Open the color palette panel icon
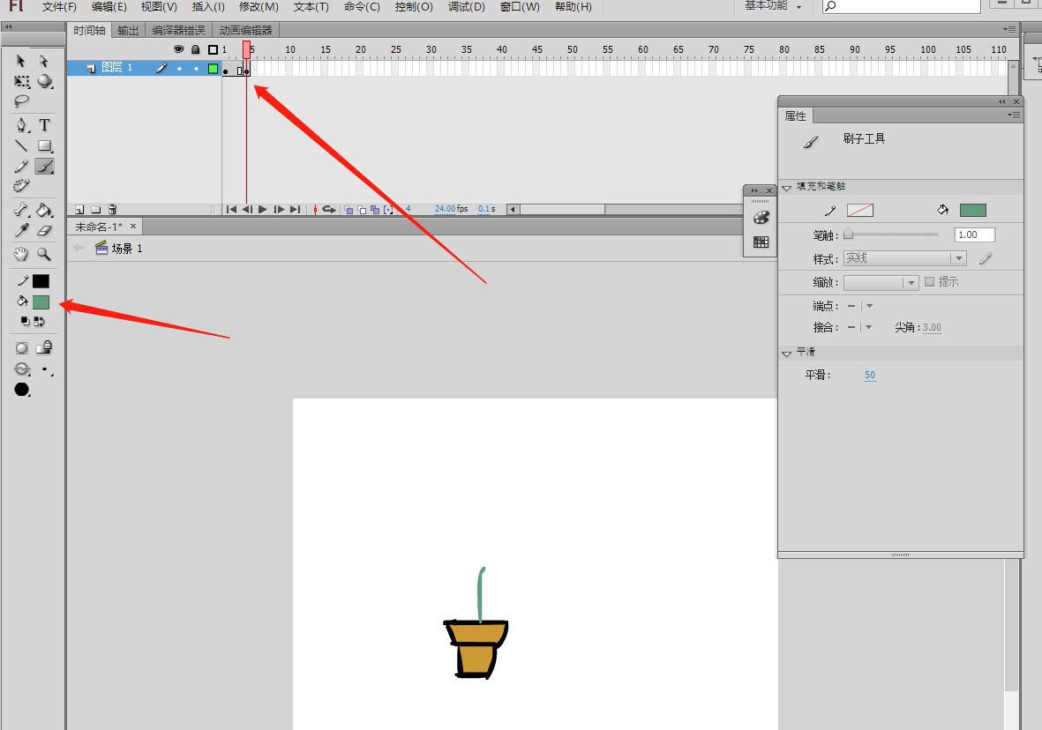This screenshot has width=1042, height=730. 761,218
